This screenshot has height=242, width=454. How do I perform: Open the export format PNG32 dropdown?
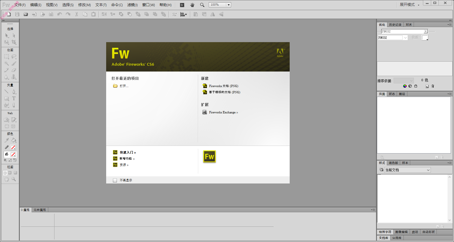(405, 38)
